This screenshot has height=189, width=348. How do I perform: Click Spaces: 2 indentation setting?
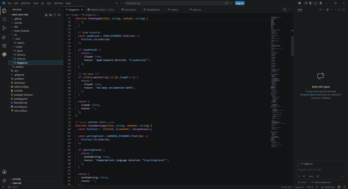click(x=300, y=187)
